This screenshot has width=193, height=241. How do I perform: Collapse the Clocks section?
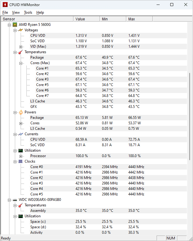15,161
